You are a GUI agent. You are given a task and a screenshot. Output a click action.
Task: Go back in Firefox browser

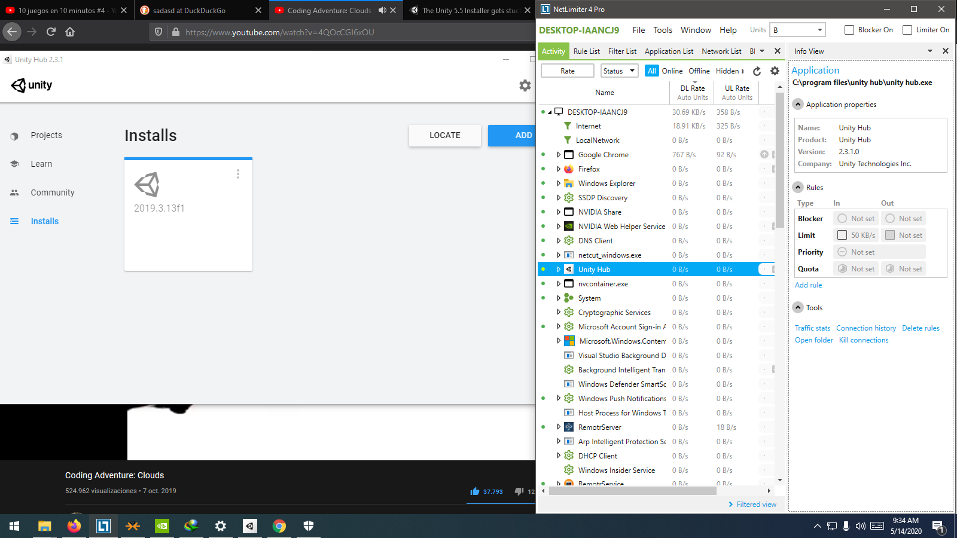point(12,32)
